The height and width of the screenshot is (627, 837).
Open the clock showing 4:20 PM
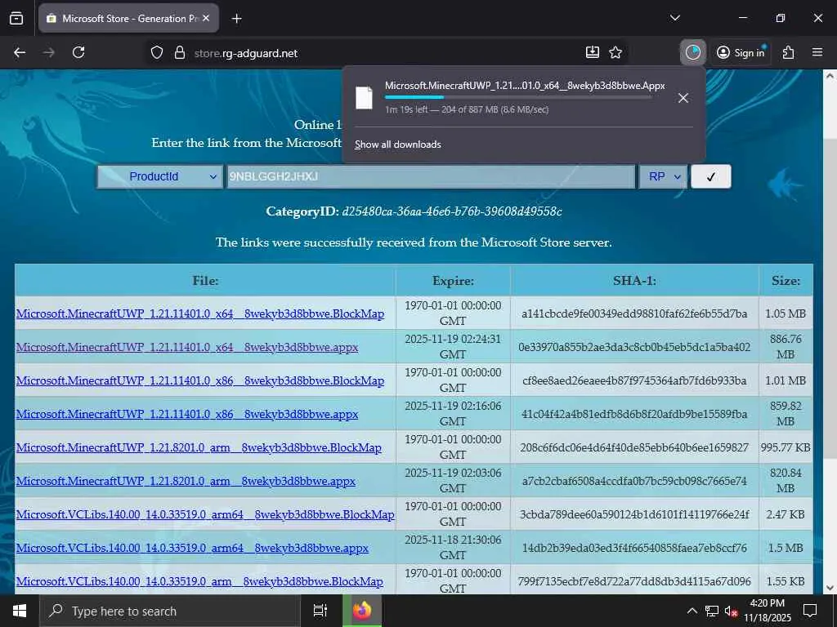[768, 611]
